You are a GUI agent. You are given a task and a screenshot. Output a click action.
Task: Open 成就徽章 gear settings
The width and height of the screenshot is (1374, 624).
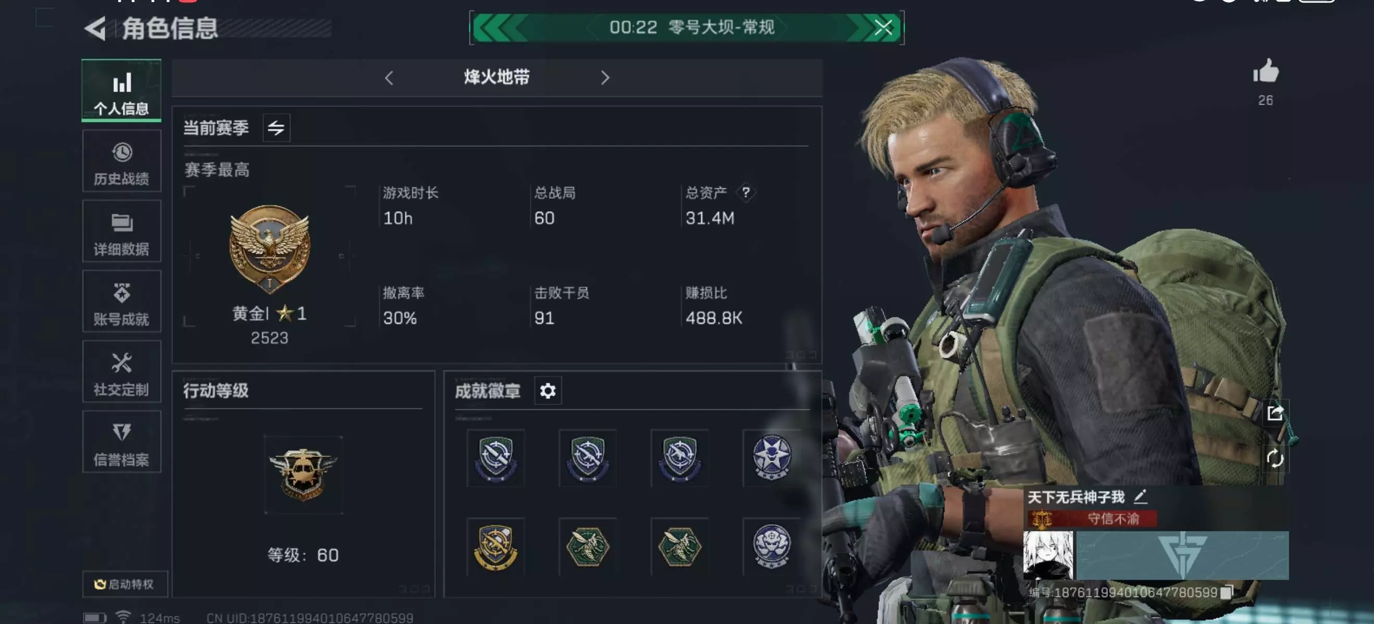(548, 391)
